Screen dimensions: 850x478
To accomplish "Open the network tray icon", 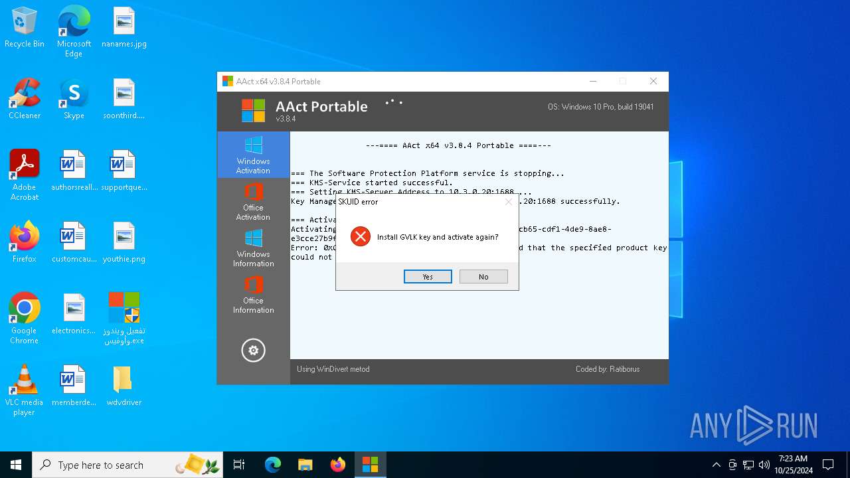I will tap(748, 465).
